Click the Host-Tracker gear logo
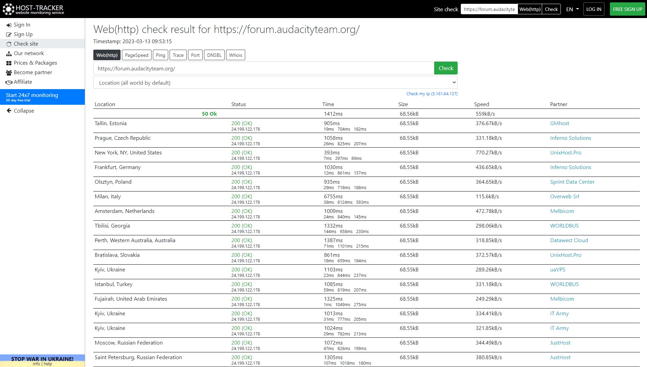647x367 pixels. click(x=8, y=9)
